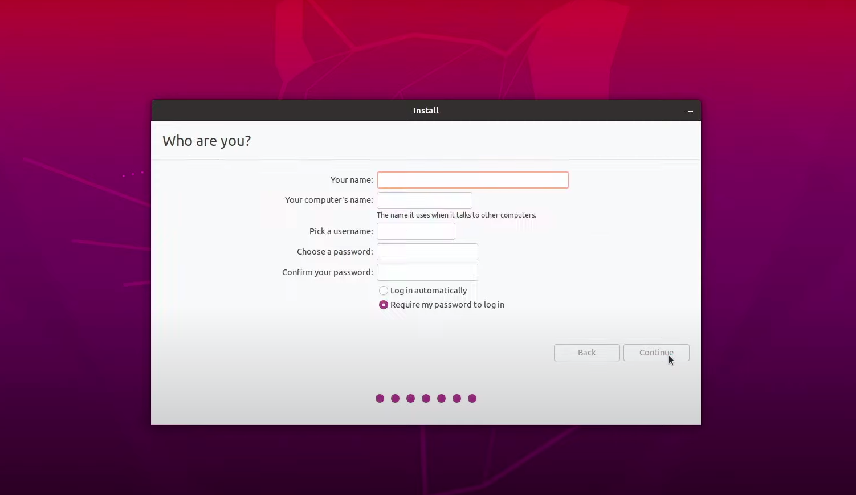Viewport: 856px width, 495px height.
Task: Click the Install title bar text
Action: pyautogui.click(x=426, y=111)
